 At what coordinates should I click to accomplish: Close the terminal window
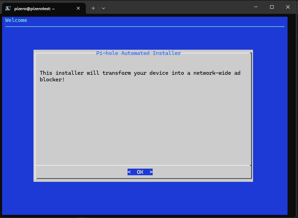(x=288, y=7)
